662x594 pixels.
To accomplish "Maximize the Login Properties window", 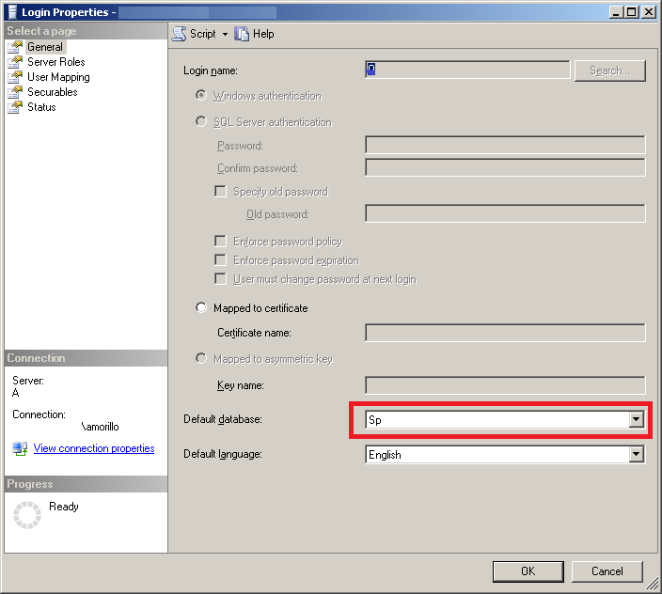I will coord(632,12).
